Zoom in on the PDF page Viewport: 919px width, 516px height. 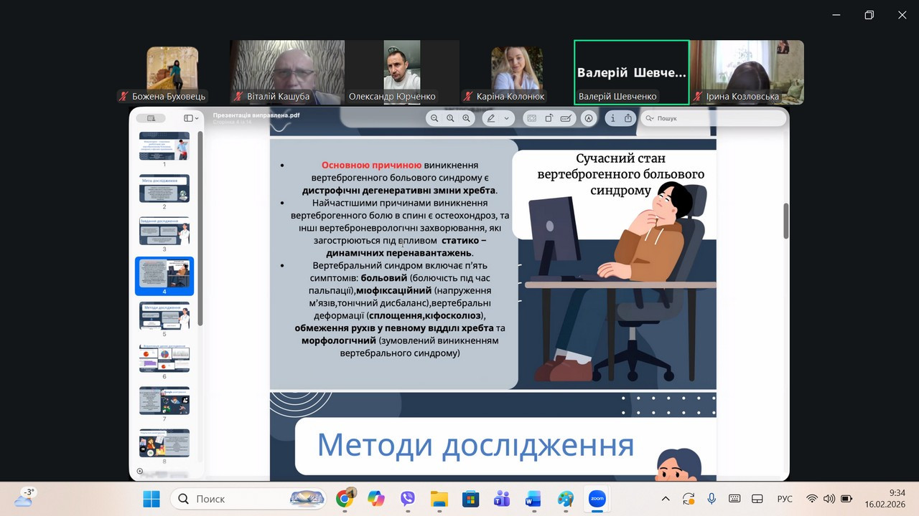(x=467, y=118)
